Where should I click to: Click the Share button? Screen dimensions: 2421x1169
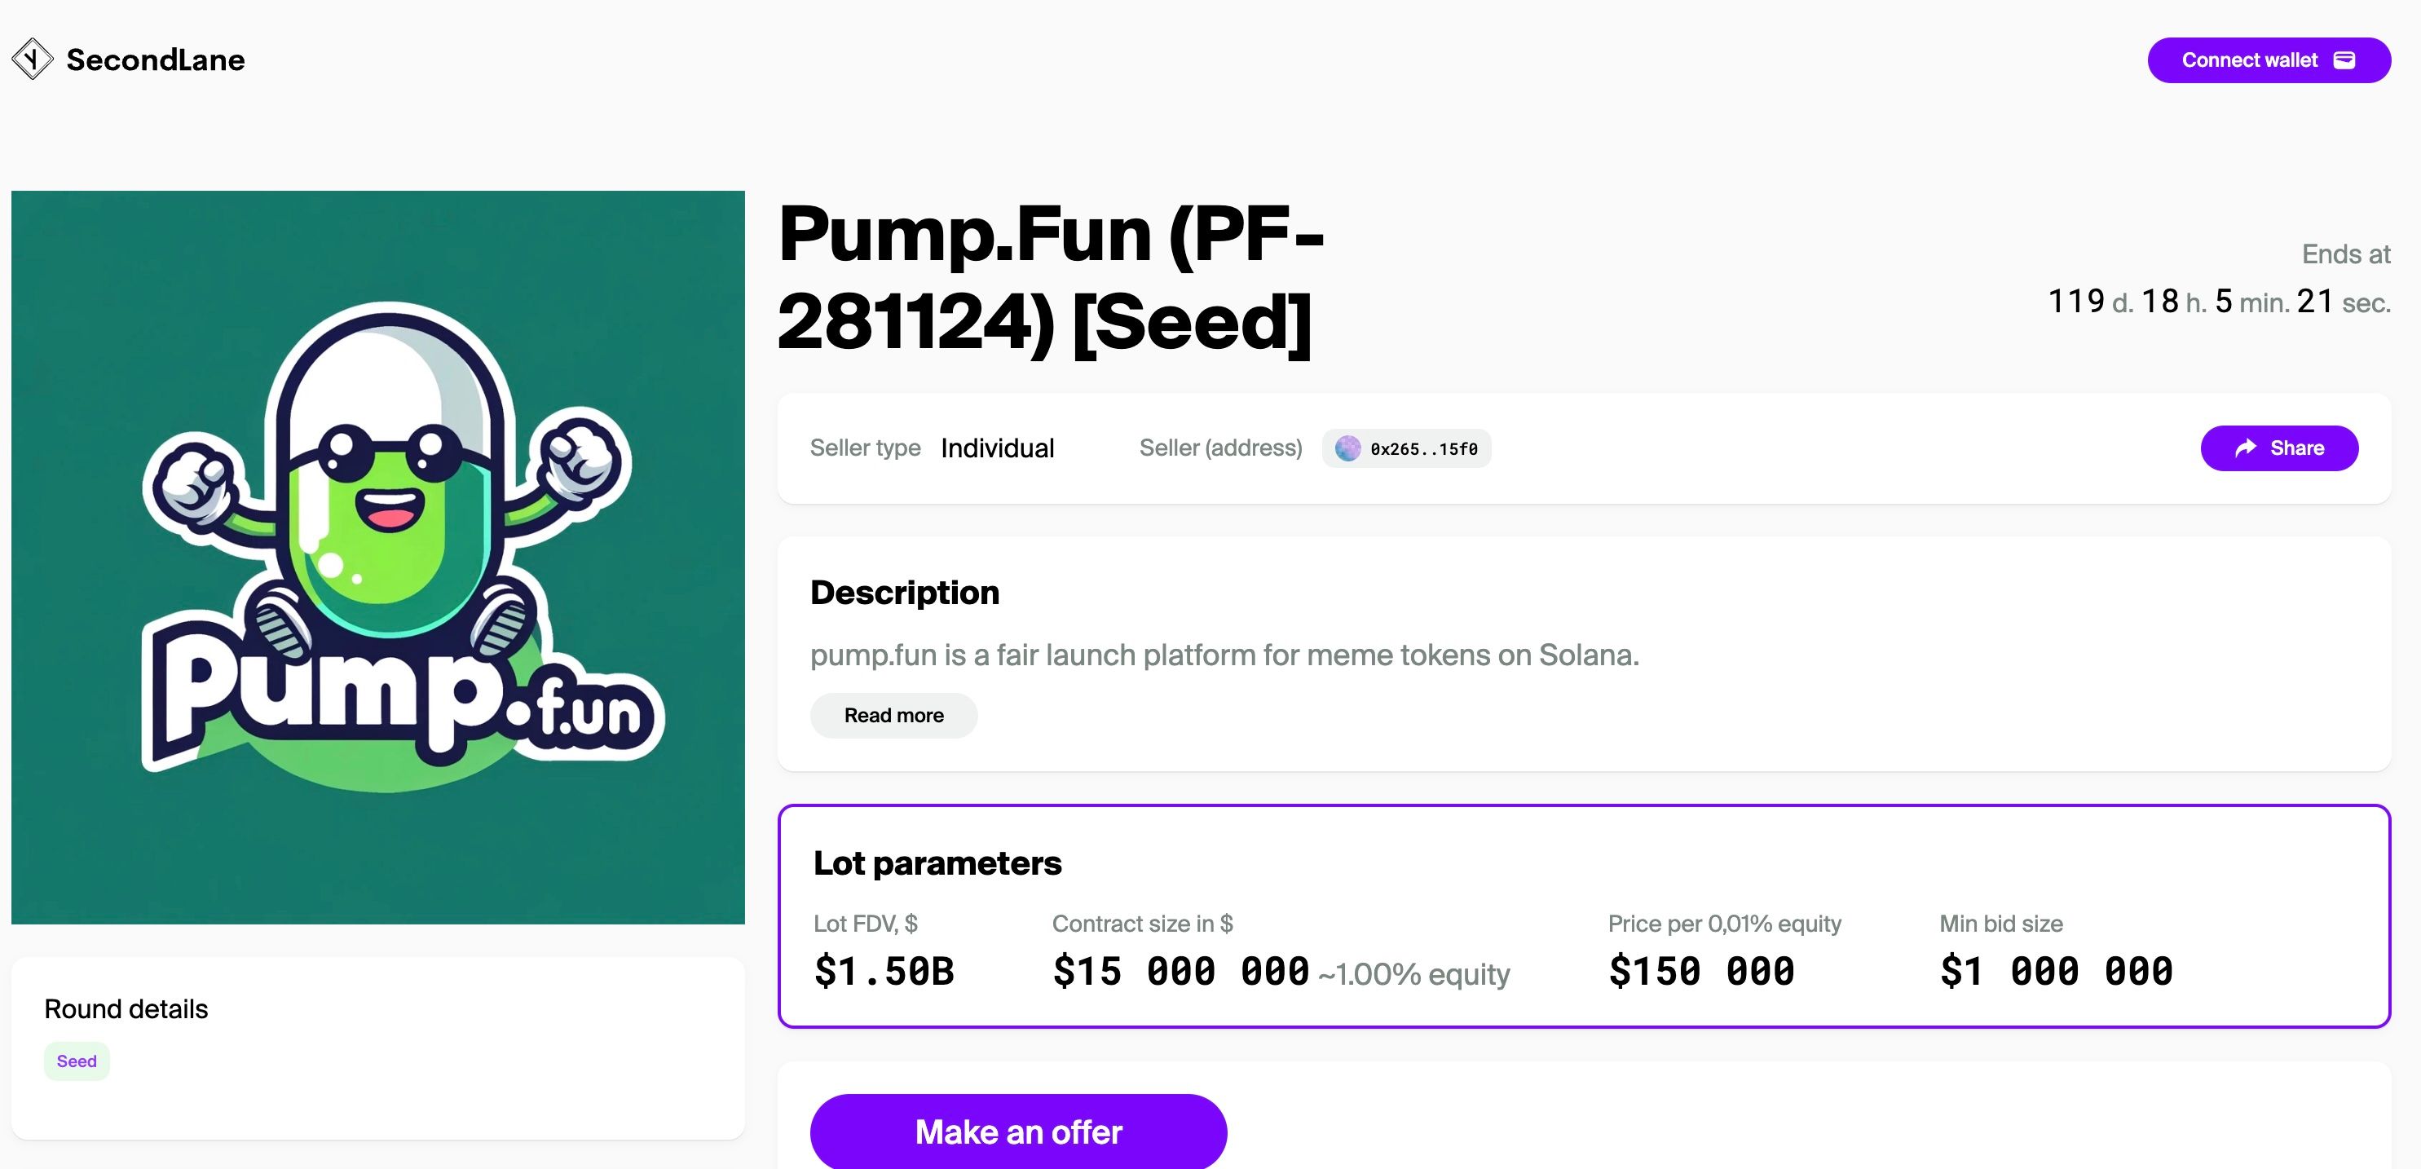point(2279,448)
